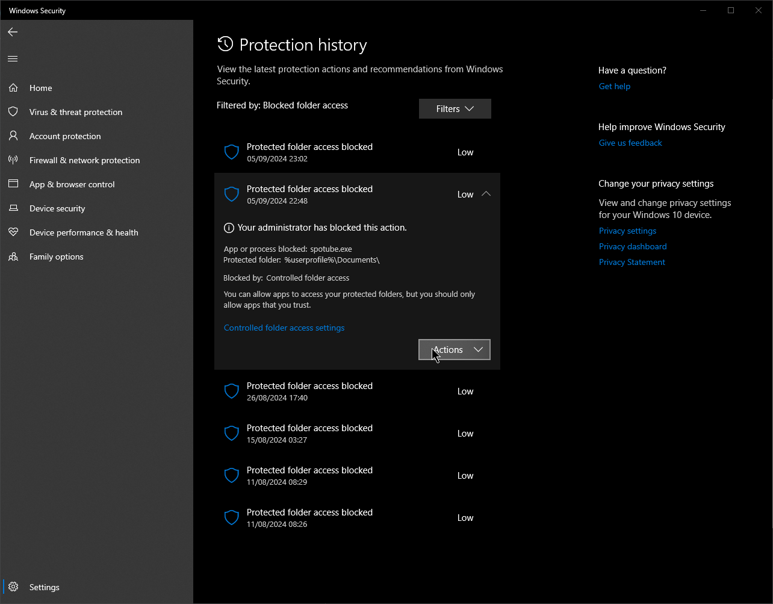This screenshot has height=604, width=773.
Task: Open Settings from sidebar label
Action: (x=45, y=587)
